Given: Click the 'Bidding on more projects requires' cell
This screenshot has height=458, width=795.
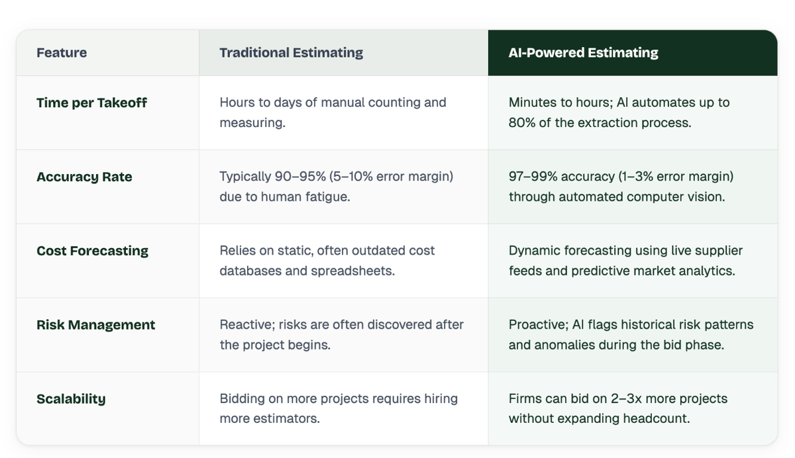Looking at the screenshot, I should click(x=344, y=408).
